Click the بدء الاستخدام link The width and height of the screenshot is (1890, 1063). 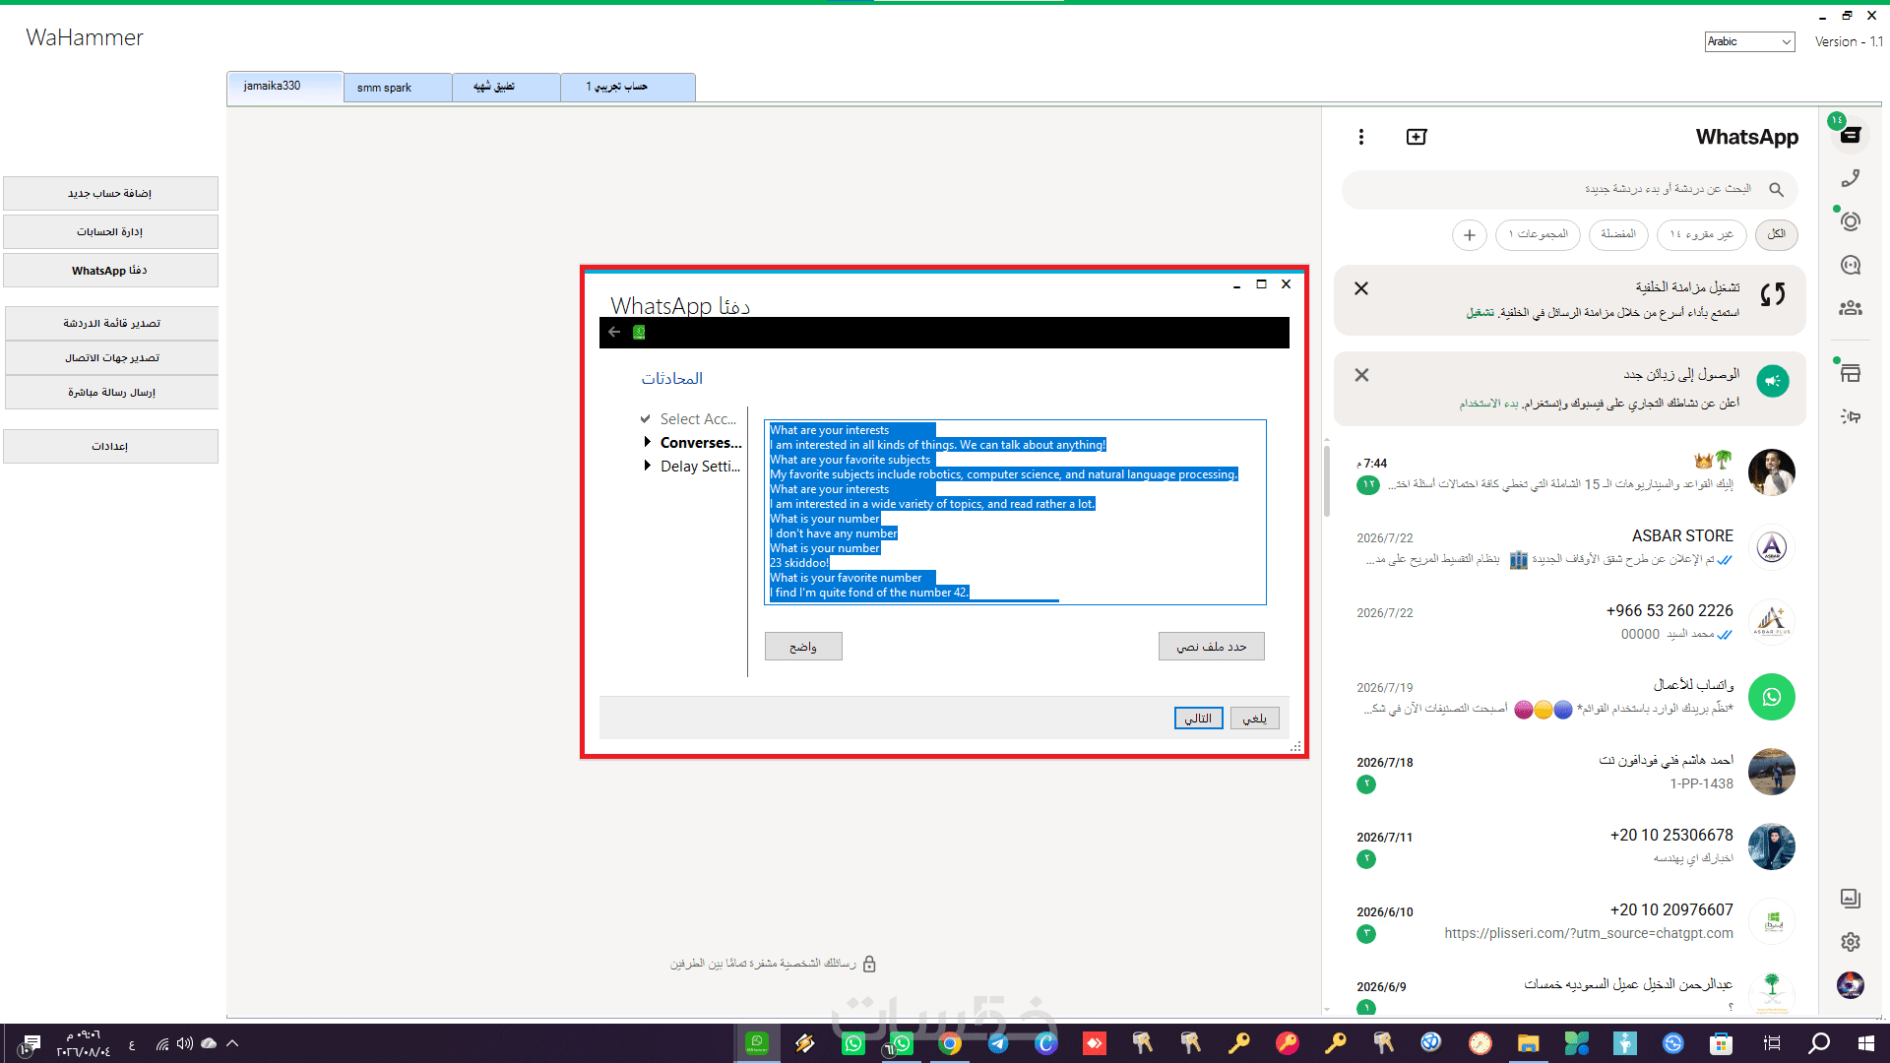coord(1489,404)
